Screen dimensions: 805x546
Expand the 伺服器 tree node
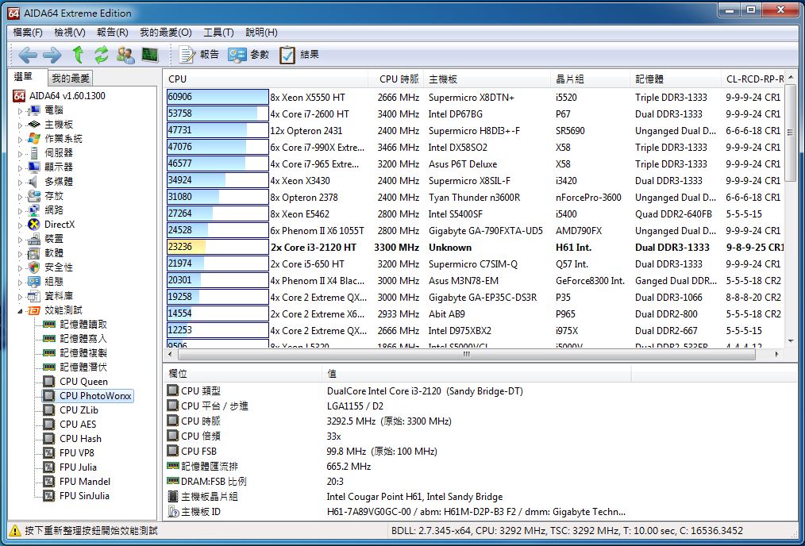pos(21,153)
